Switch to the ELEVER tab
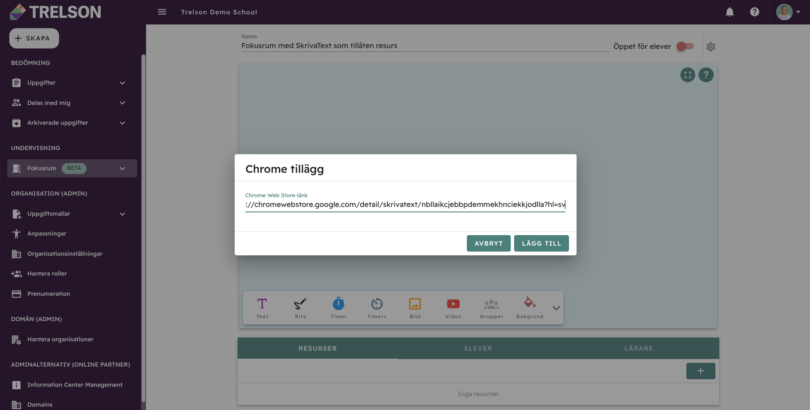 click(478, 348)
